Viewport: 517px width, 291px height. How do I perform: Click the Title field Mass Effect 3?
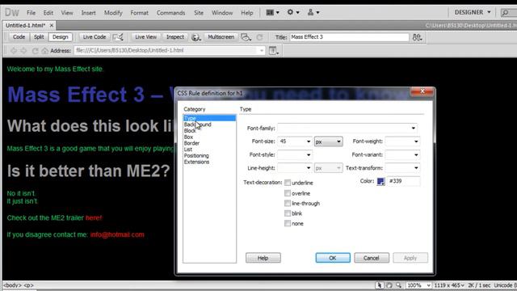349,37
